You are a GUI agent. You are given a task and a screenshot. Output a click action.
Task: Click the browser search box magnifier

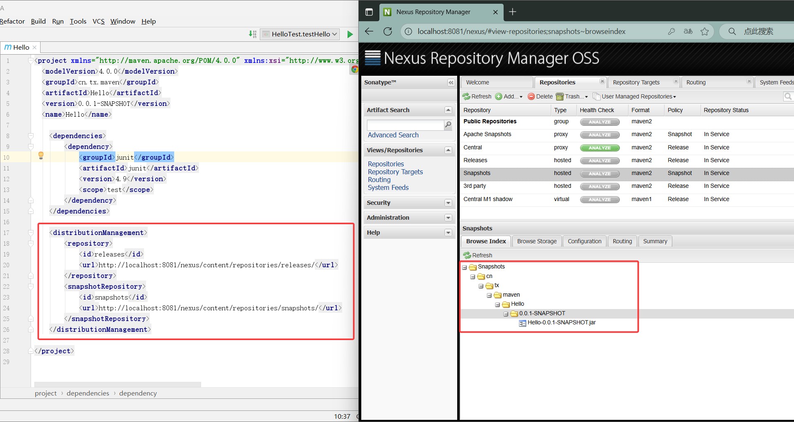[732, 31]
